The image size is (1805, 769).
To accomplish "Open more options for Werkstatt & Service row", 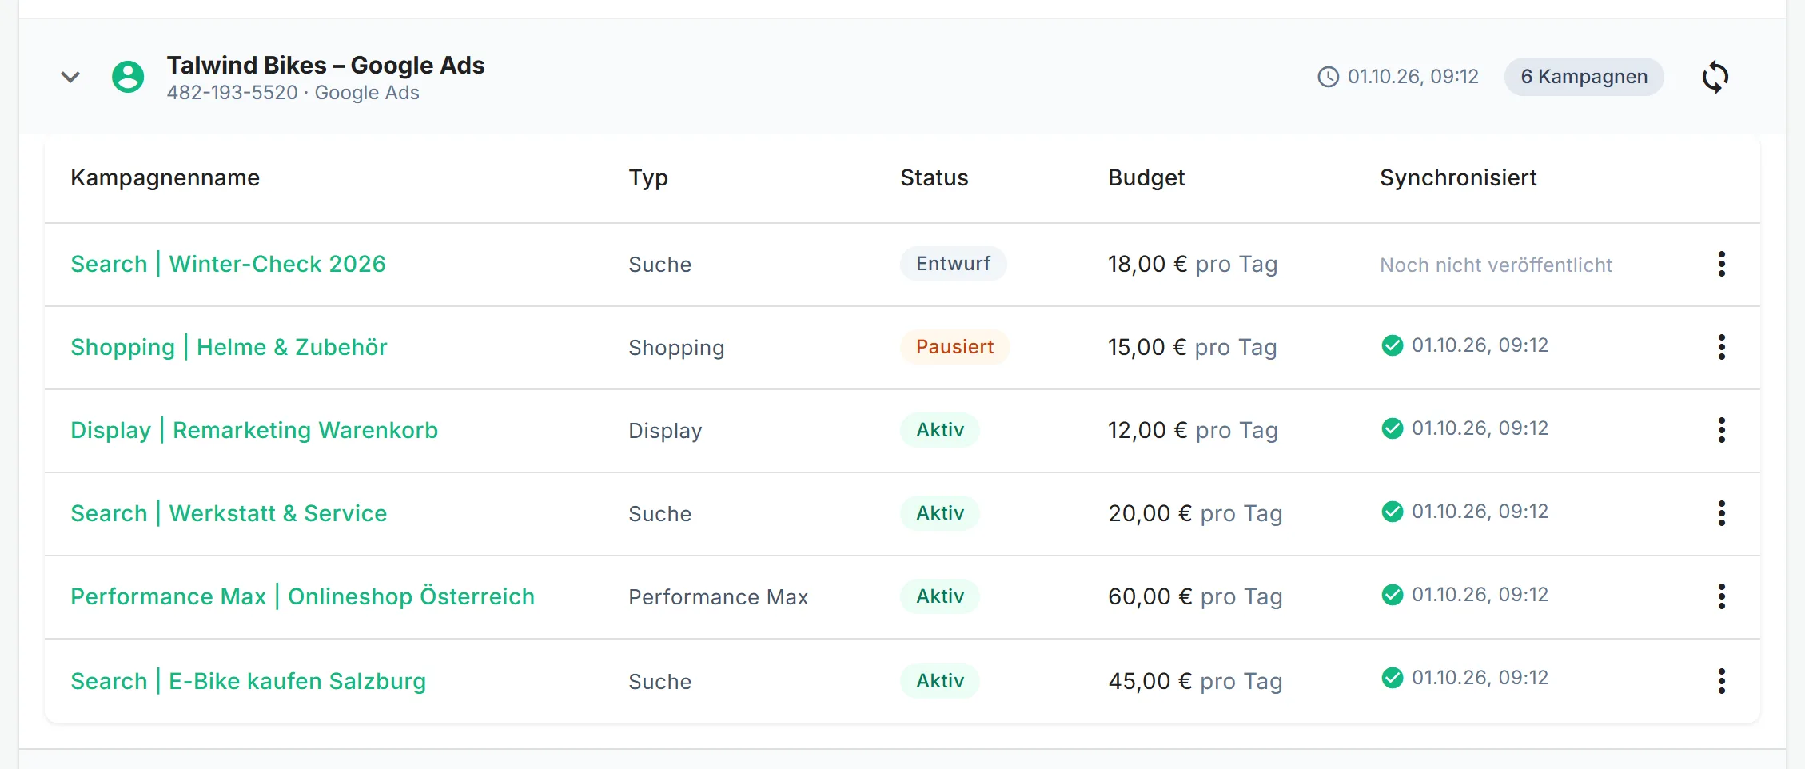I will coord(1721,513).
